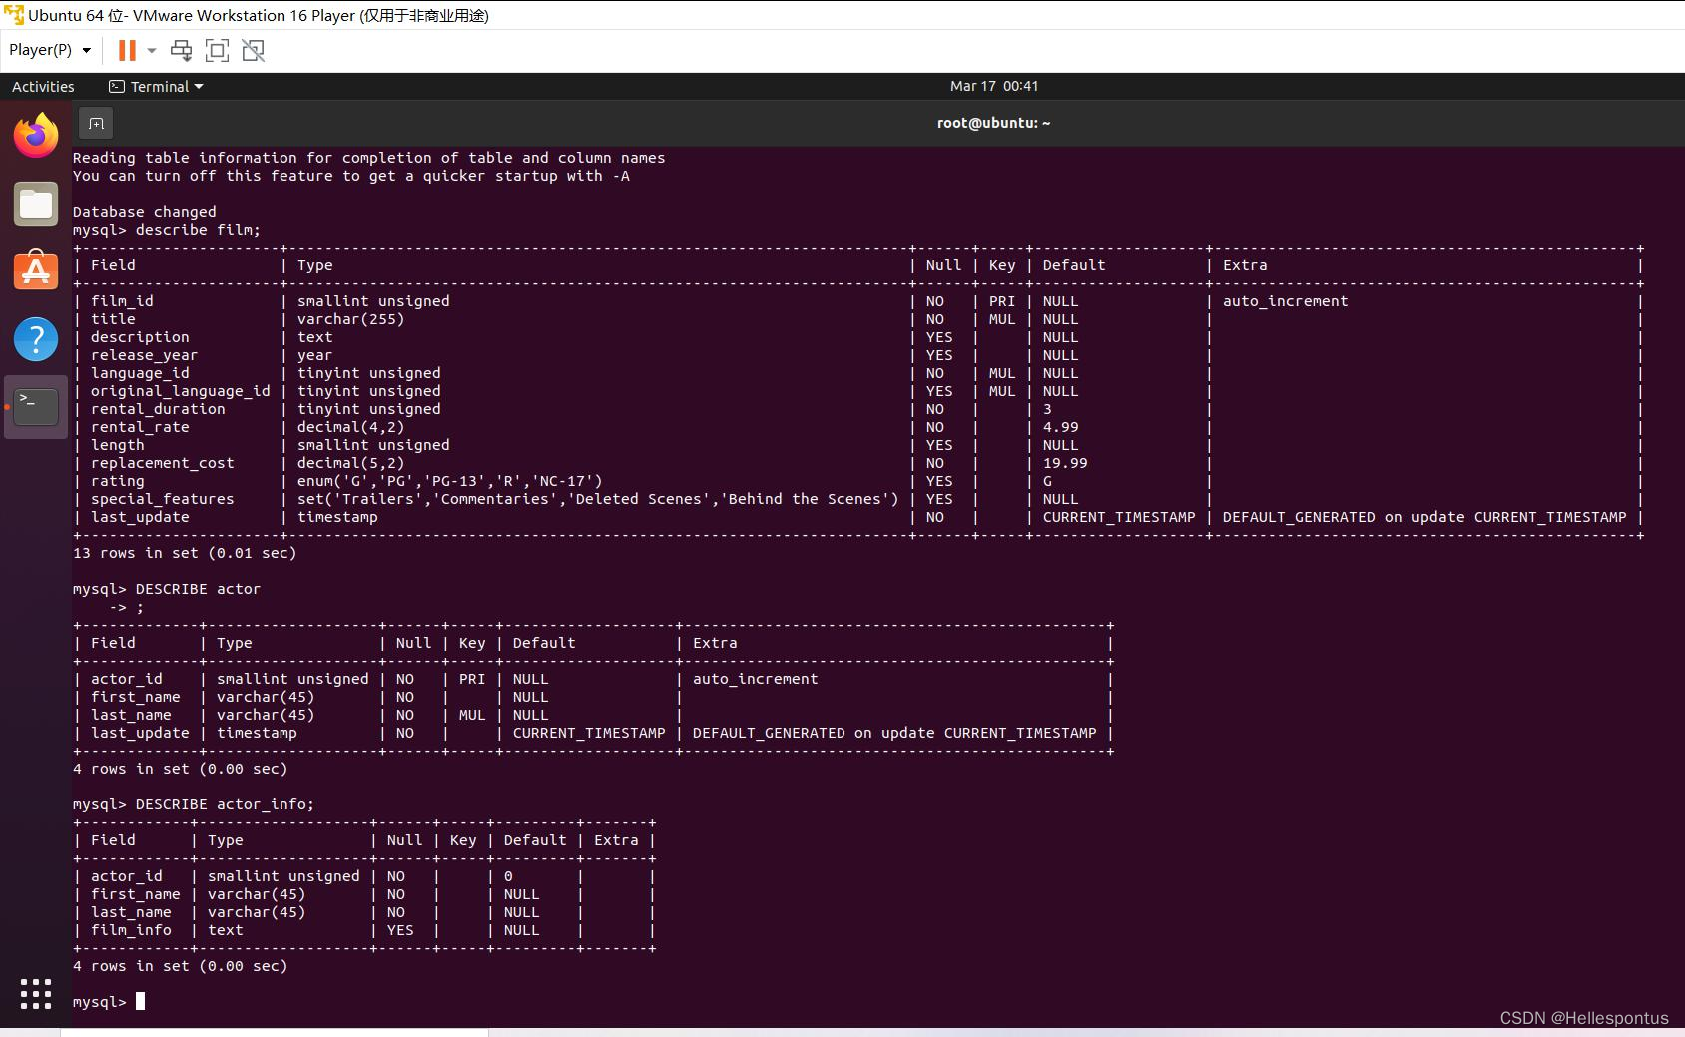The height and width of the screenshot is (1037, 1685).
Task: Enter full screen mode via the toolbar icon
Action: [217, 49]
